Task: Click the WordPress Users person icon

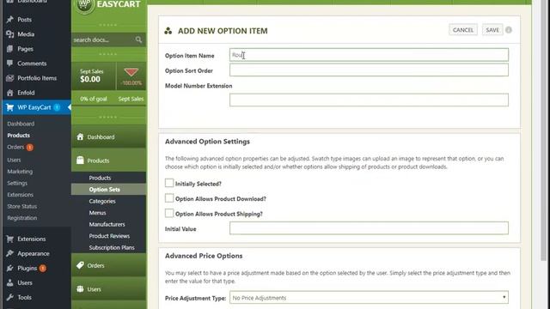Action: (x=9, y=282)
